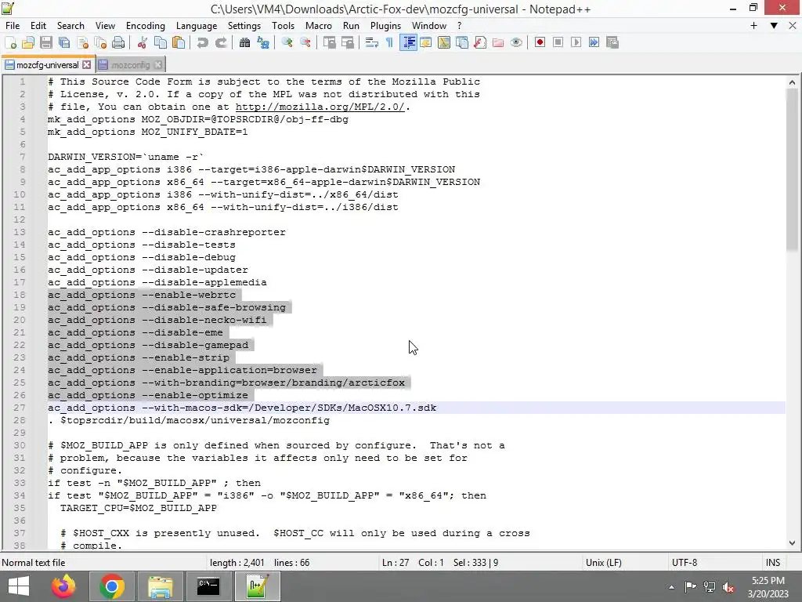Open the Language menu
The height and width of the screenshot is (602, 802).
[197, 26]
